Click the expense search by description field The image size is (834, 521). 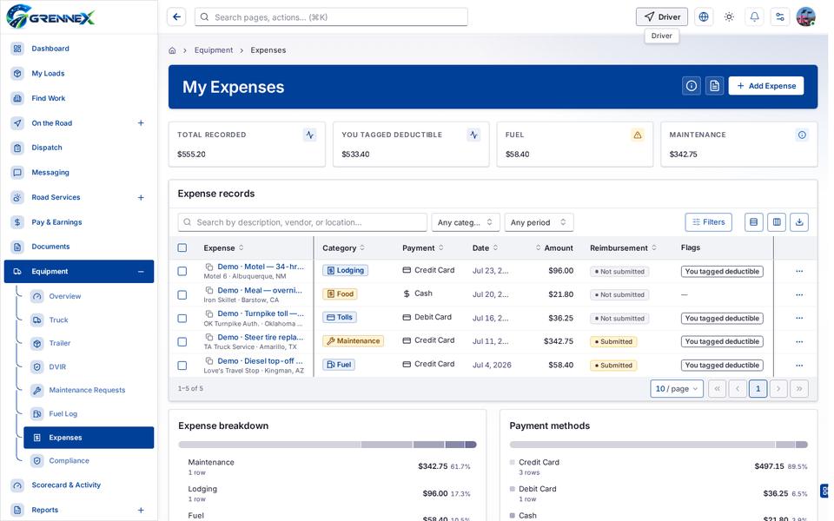click(x=302, y=222)
